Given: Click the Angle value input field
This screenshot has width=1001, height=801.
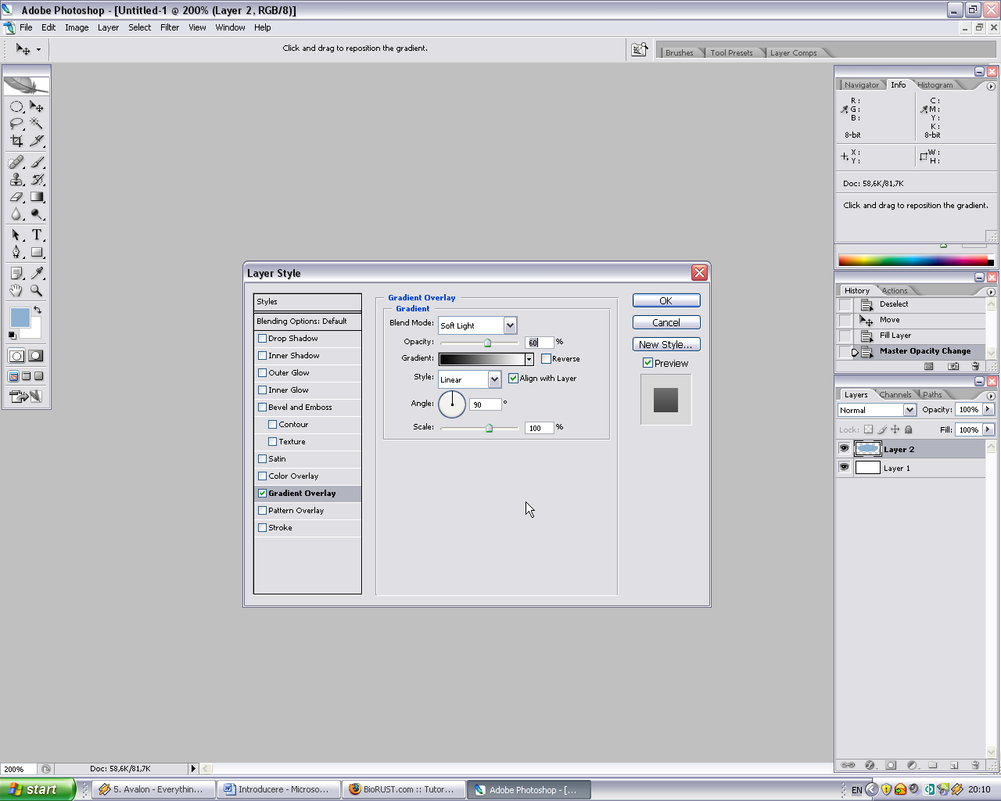Looking at the screenshot, I should point(485,404).
